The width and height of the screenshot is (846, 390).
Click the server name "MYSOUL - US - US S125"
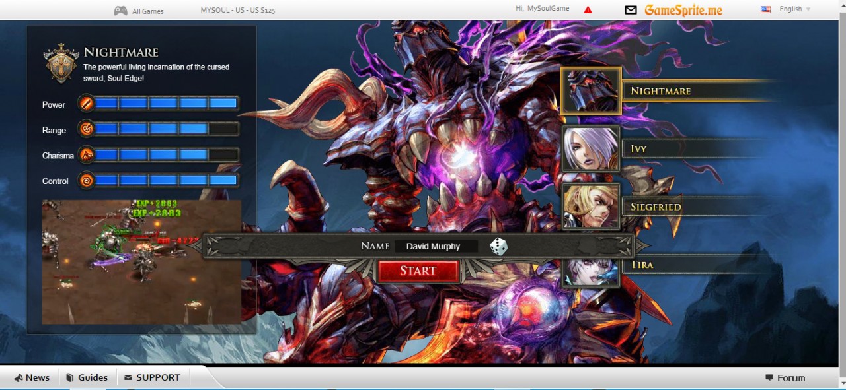(x=239, y=10)
